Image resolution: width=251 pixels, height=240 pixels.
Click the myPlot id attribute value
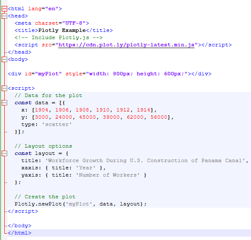[48, 74]
